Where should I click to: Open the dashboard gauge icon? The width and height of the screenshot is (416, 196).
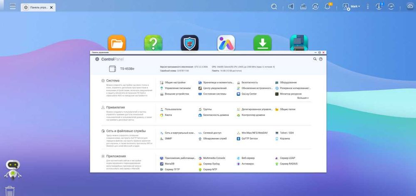point(391,7)
